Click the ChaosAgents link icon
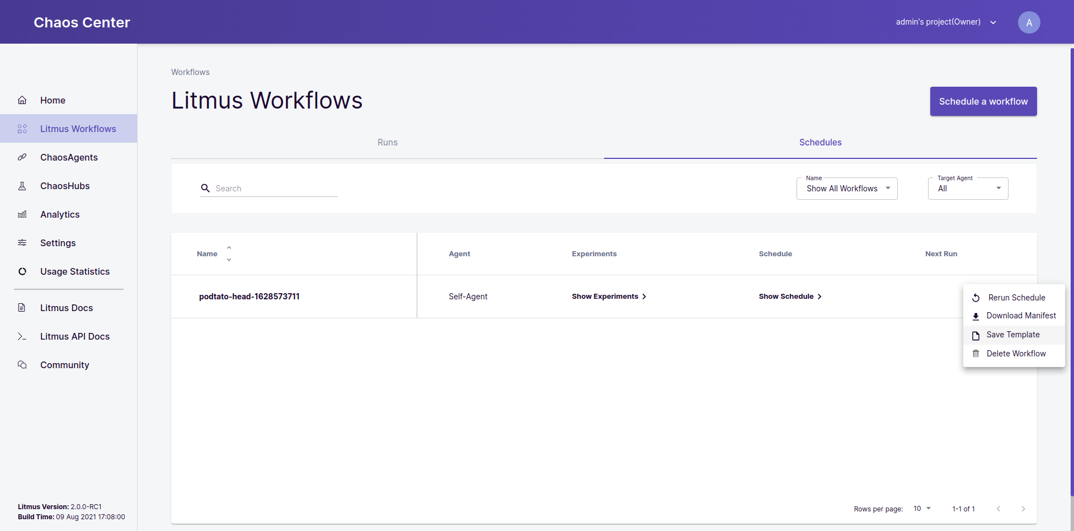Viewport: 1074px width, 531px height. [x=22, y=157]
